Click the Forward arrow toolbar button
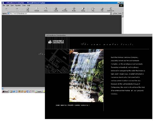Viewport: 154px width, 121px height. [17, 9]
